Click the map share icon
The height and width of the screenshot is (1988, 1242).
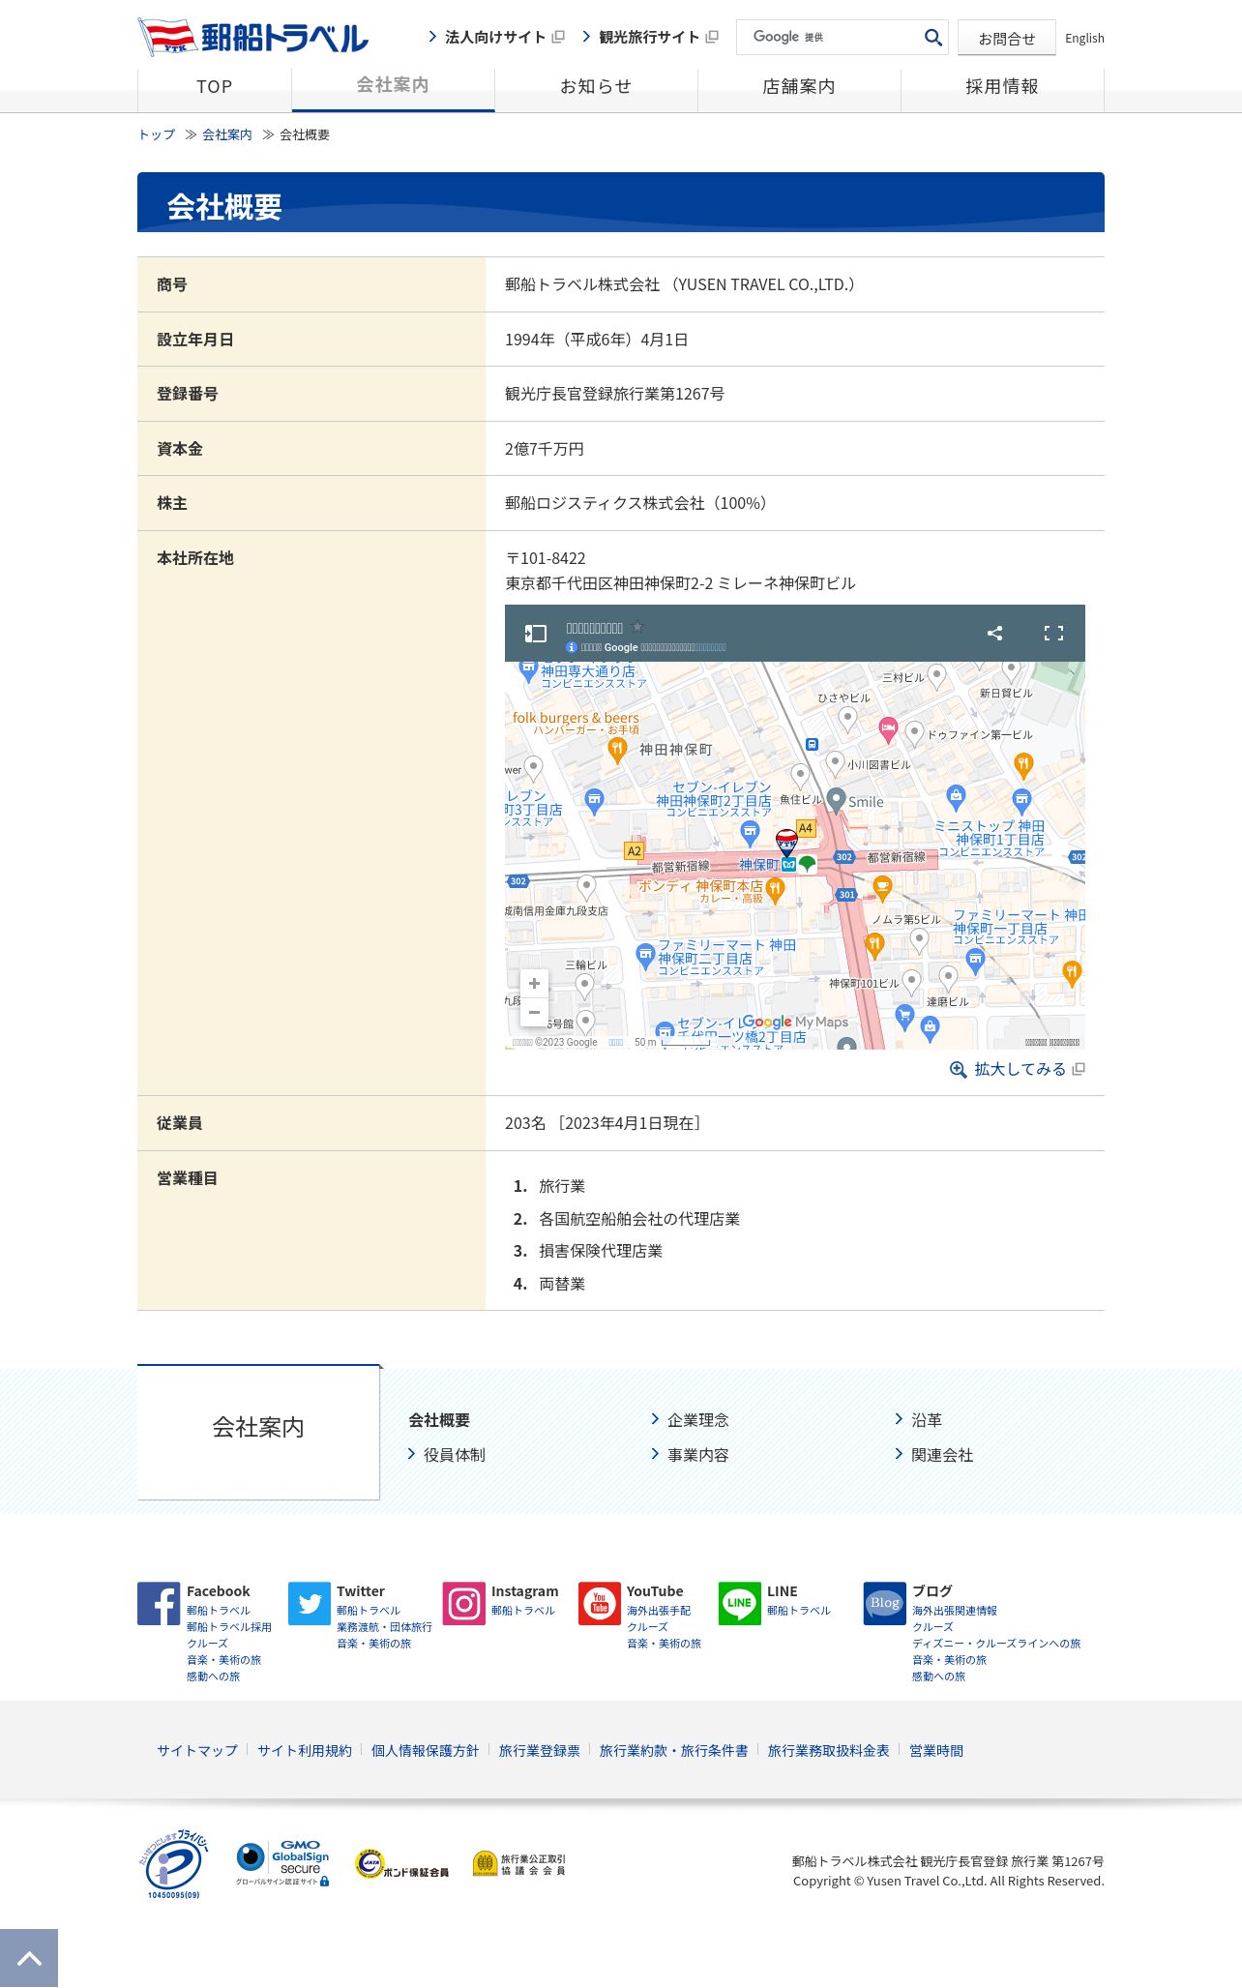pos(994,633)
